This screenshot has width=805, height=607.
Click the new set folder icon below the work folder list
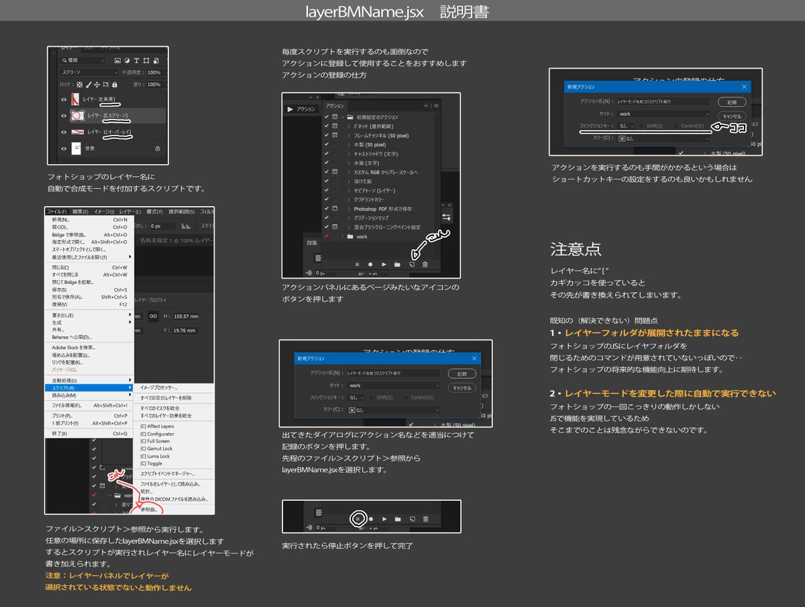pyautogui.click(x=397, y=265)
